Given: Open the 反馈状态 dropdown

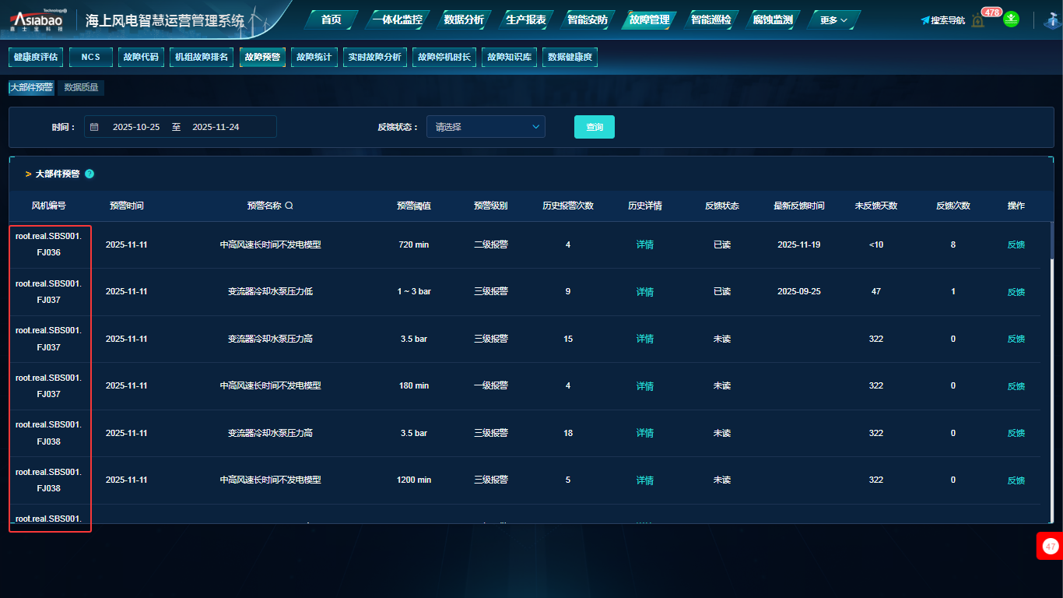Looking at the screenshot, I should [x=486, y=127].
